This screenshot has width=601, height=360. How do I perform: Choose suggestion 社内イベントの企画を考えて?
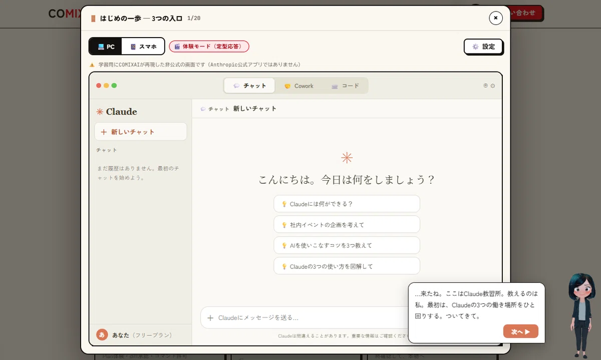click(347, 225)
